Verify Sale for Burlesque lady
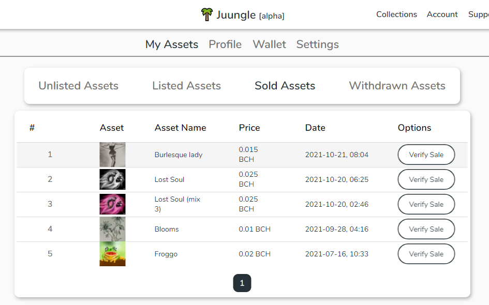Screen dimensions: 489x305 click(426, 155)
